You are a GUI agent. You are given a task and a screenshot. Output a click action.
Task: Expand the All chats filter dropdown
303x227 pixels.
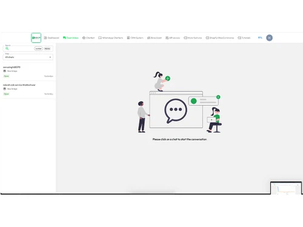[x=28, y=57]
